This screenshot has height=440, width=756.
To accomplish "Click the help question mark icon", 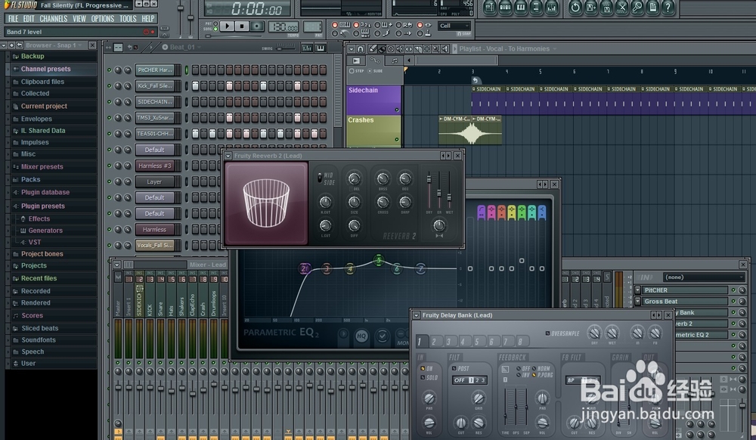I will (x=668, y=8).
